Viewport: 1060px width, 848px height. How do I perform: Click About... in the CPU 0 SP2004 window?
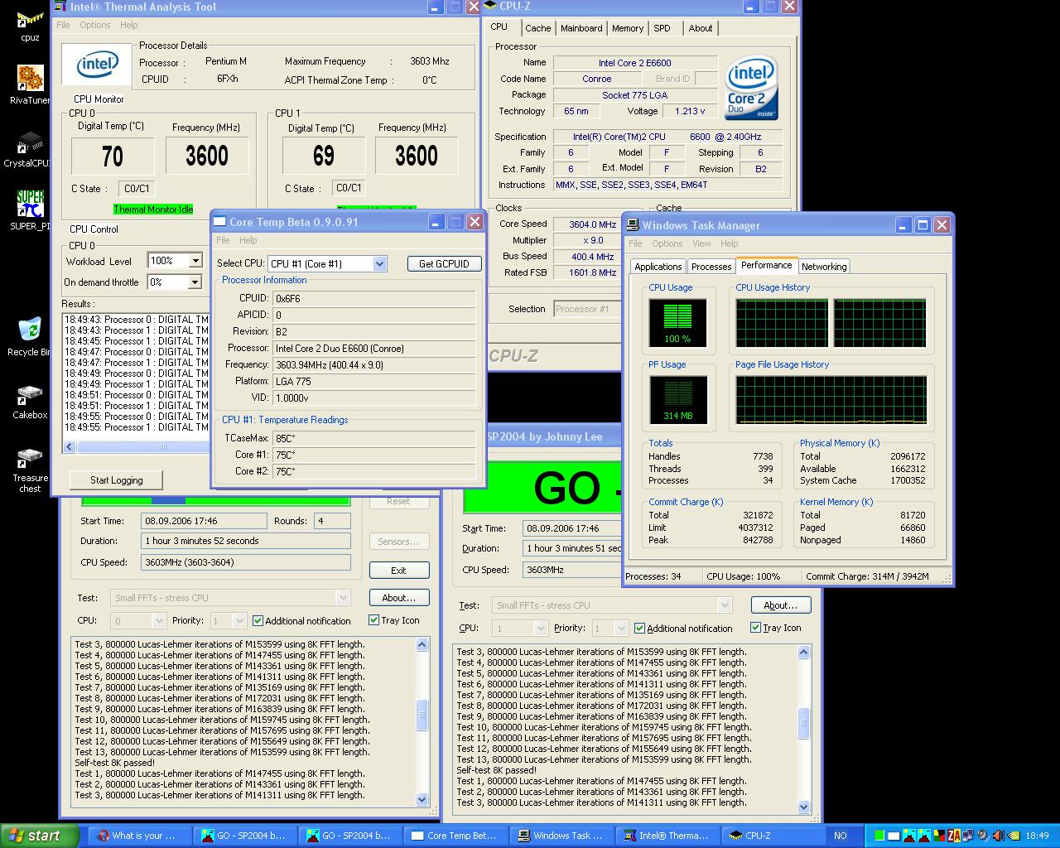coord(398,598)
